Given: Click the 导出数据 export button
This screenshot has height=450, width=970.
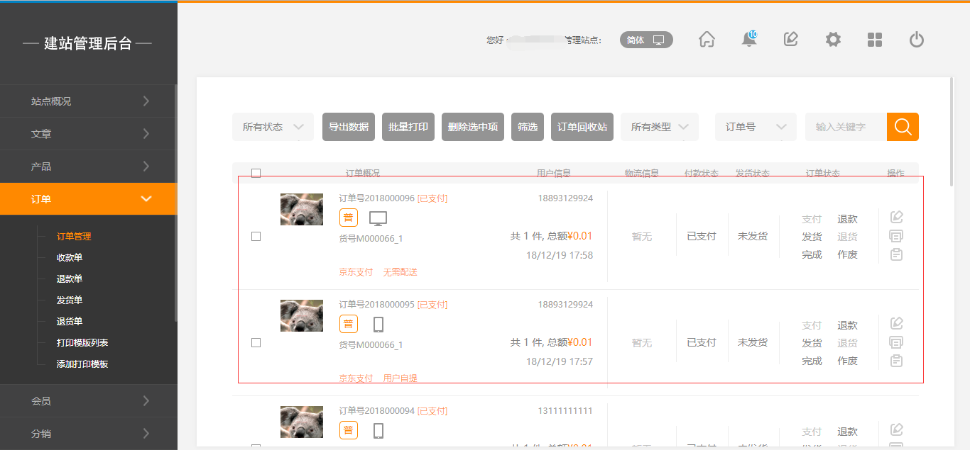Looking at the screenshot, I should pyautogui.click(x=349, y=127).
